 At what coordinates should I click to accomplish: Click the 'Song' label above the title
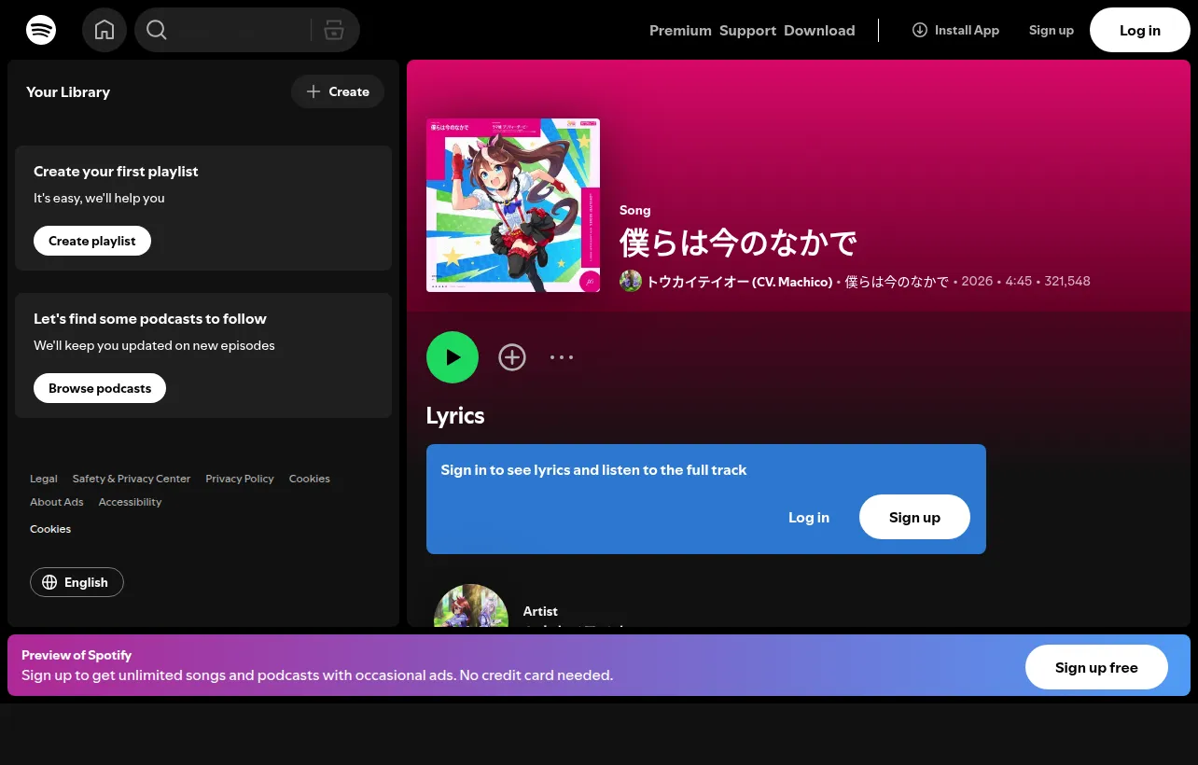point(635,210)
